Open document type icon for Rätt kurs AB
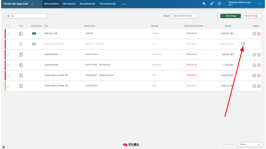266x149 pixels. coord(21,34)
